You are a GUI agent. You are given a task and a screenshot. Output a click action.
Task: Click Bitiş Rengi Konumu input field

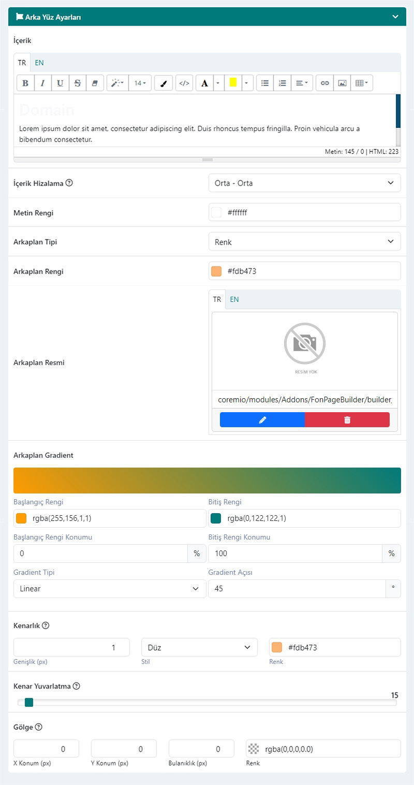(295, 553)
